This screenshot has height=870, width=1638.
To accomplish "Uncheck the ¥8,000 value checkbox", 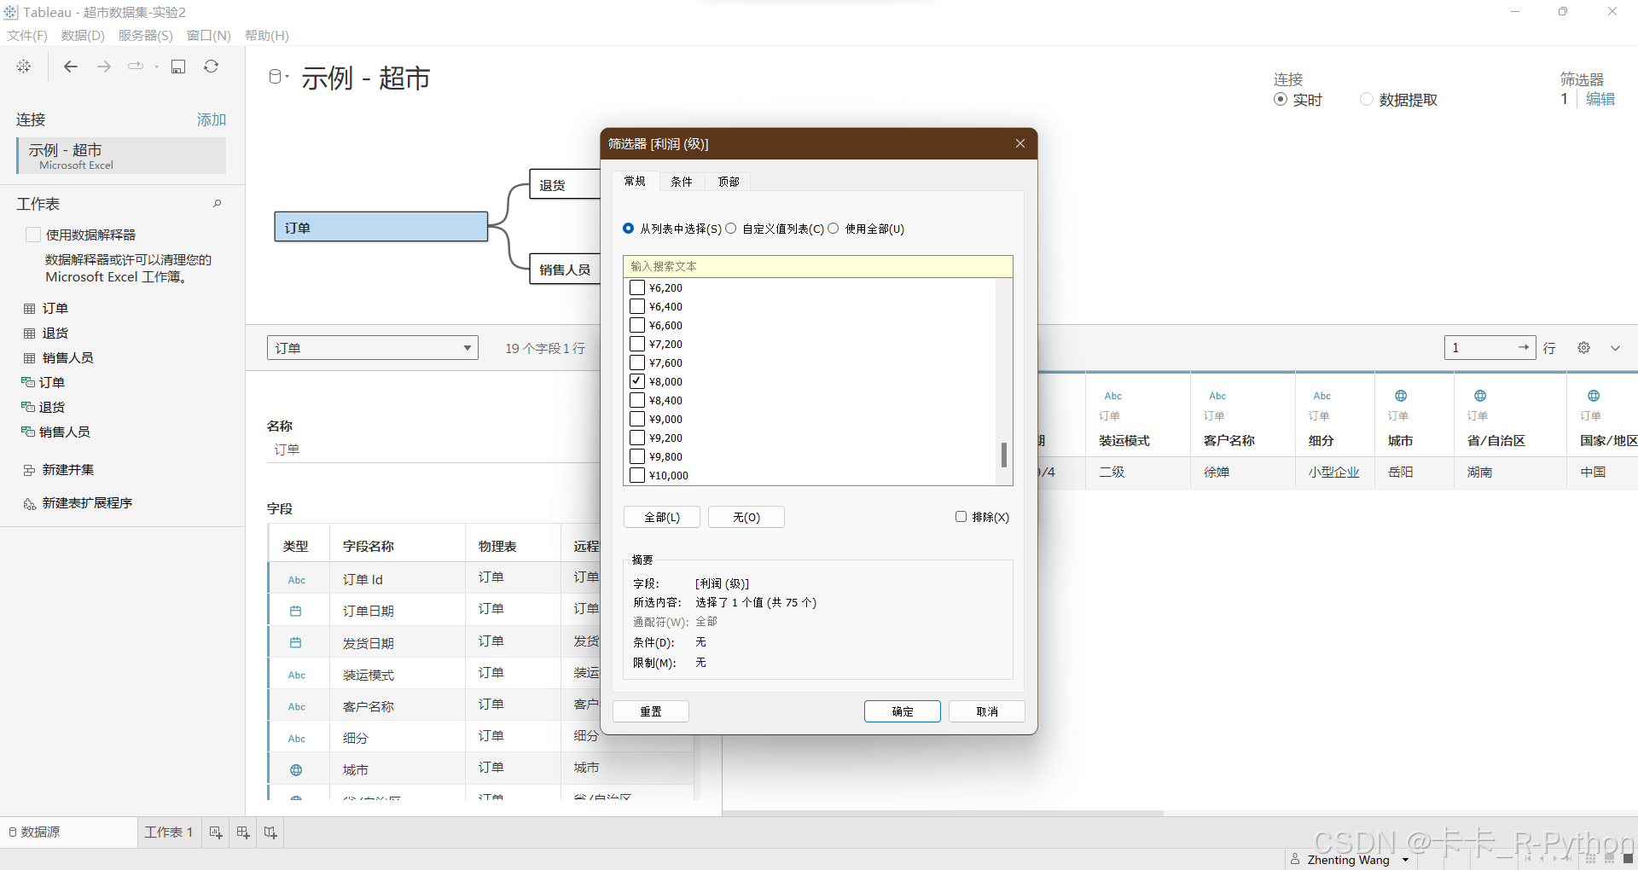I will coord(637,381).
